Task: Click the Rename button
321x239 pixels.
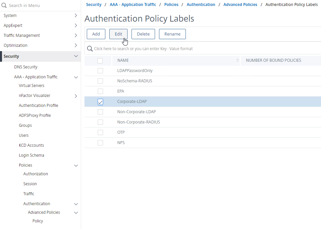Action: [172, 34]
